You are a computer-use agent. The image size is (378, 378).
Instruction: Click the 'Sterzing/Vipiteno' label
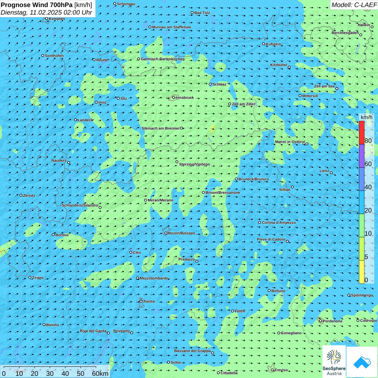point(194,164)
